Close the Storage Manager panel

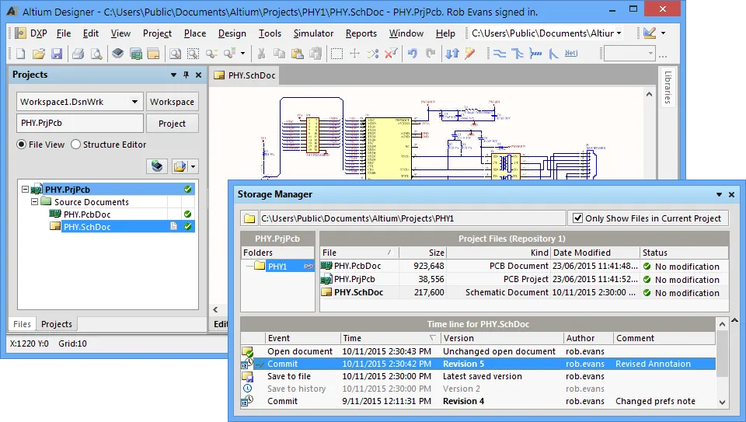point(732,194)
